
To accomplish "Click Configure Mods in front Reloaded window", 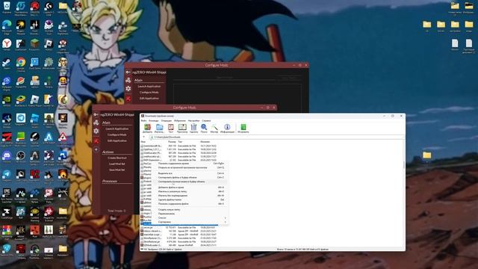I will click(x=117, y=134).
